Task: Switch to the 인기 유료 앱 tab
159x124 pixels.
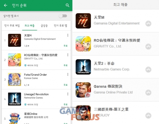Action: (x=60, y=26)
